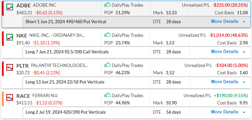Expand More Details arrow for PLTR position
The width and height of the screenshot is (252, 120).
pos(244,82)
